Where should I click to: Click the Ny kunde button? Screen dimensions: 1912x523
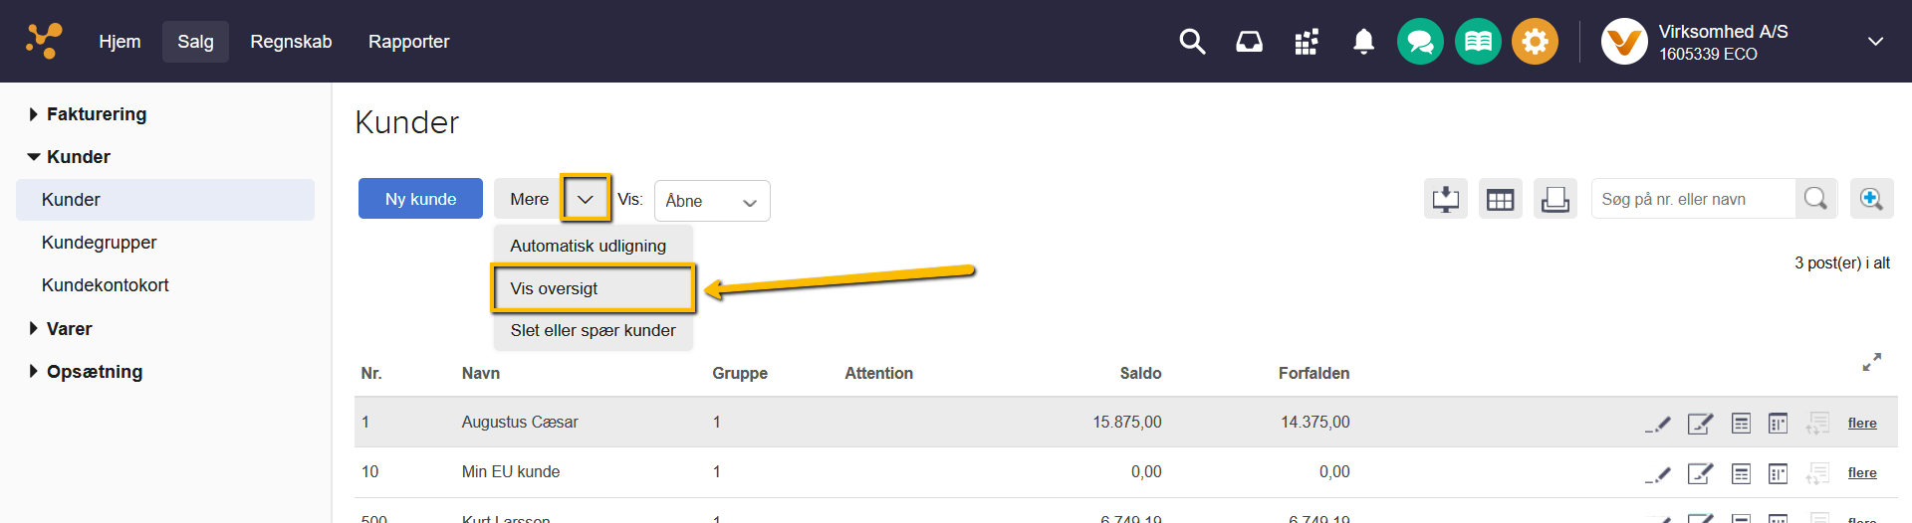point(420,199)
